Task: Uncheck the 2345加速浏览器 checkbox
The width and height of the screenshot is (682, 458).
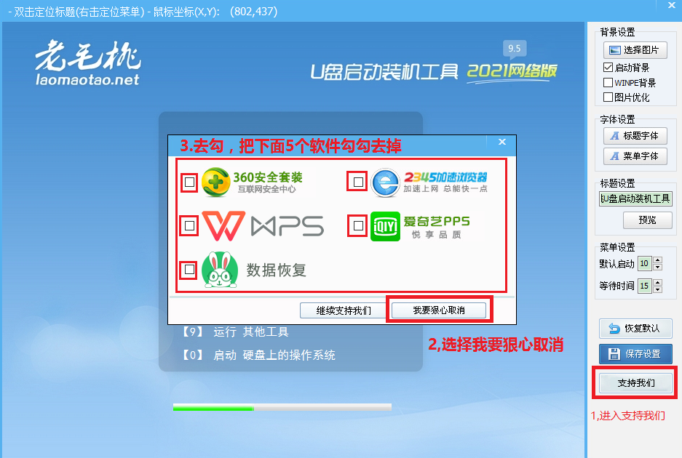Action: coord(357,182)
